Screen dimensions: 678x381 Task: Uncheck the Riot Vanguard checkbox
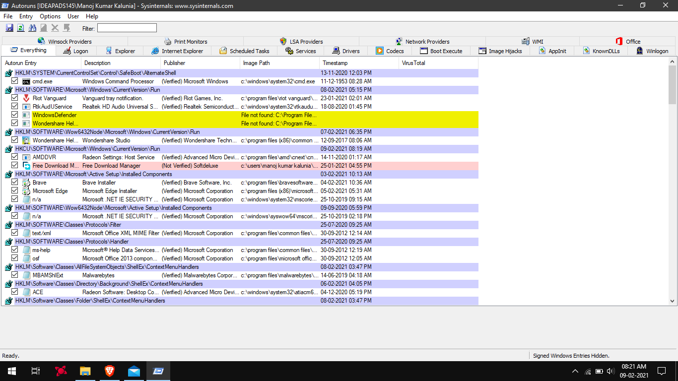pos(15,98)
